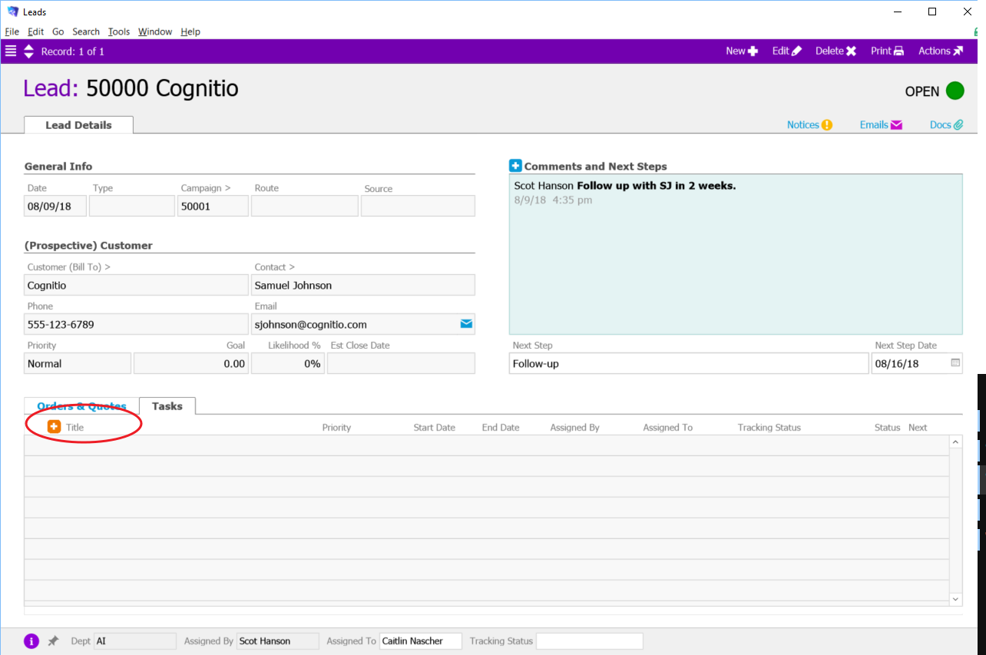Click the Campaign > label link
This screenshot has height=655, width=986.
click(x=206, y=188)
